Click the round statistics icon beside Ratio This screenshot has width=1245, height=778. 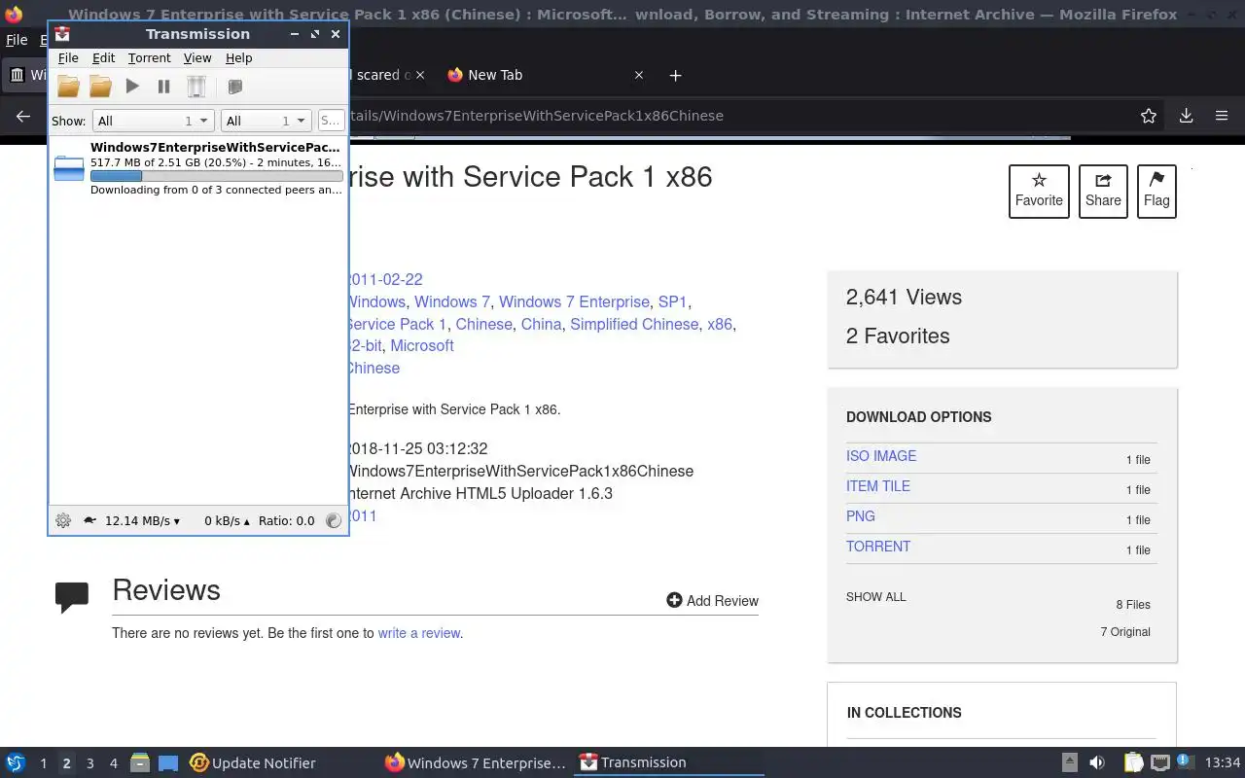pyautogui.click(x=334, y=520)
